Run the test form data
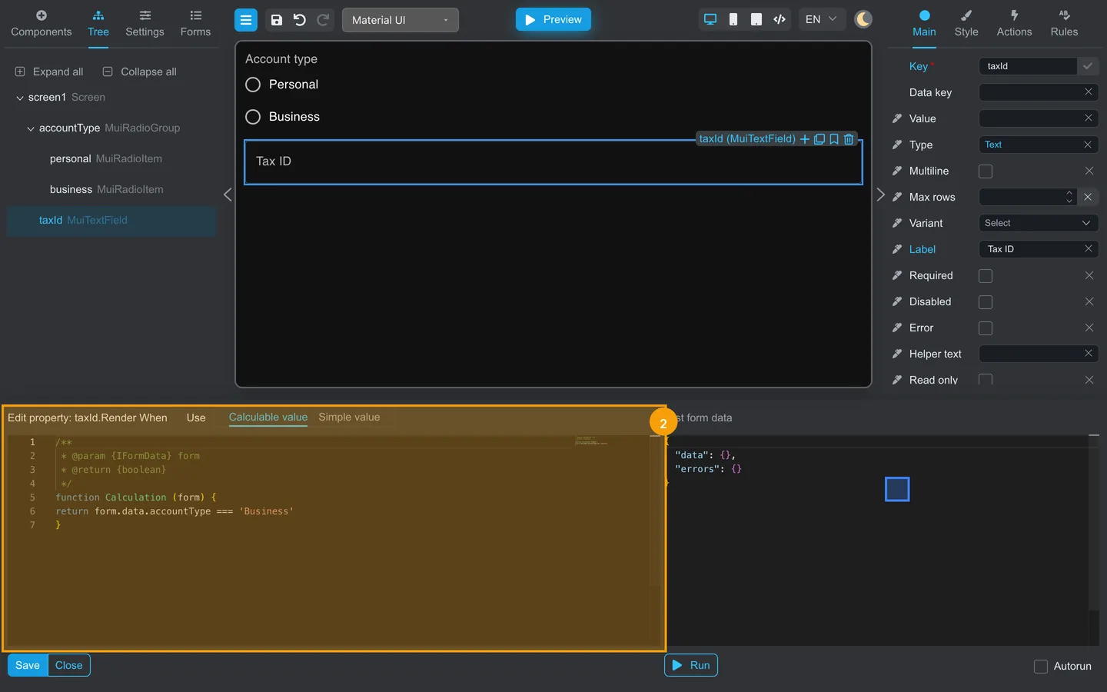Image resolution: width=1107 pixels, height=692 pixels. (691, 665)
